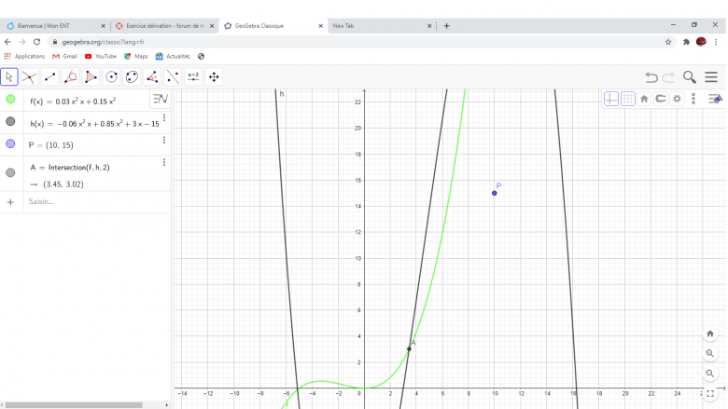Toggle visibility of point P
Image resolution: width=728 pixels, height=409 pixels.
pyautogui.click(x=10, y=144)
